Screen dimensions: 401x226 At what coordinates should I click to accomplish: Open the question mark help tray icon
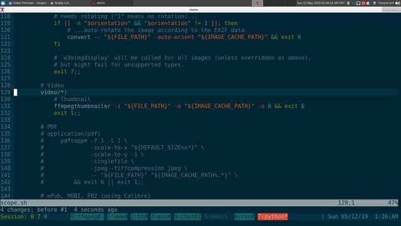375,3
